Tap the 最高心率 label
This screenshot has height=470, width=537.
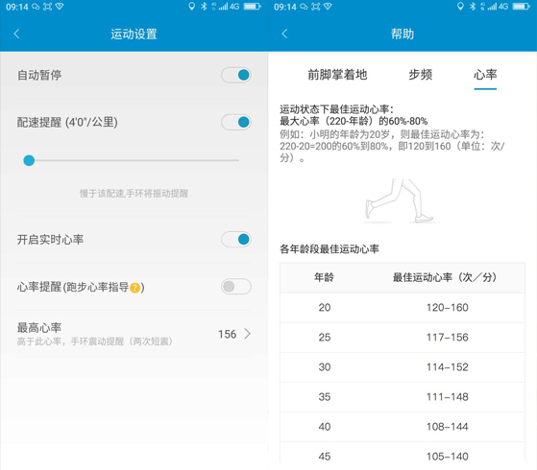tap(39, 328)
